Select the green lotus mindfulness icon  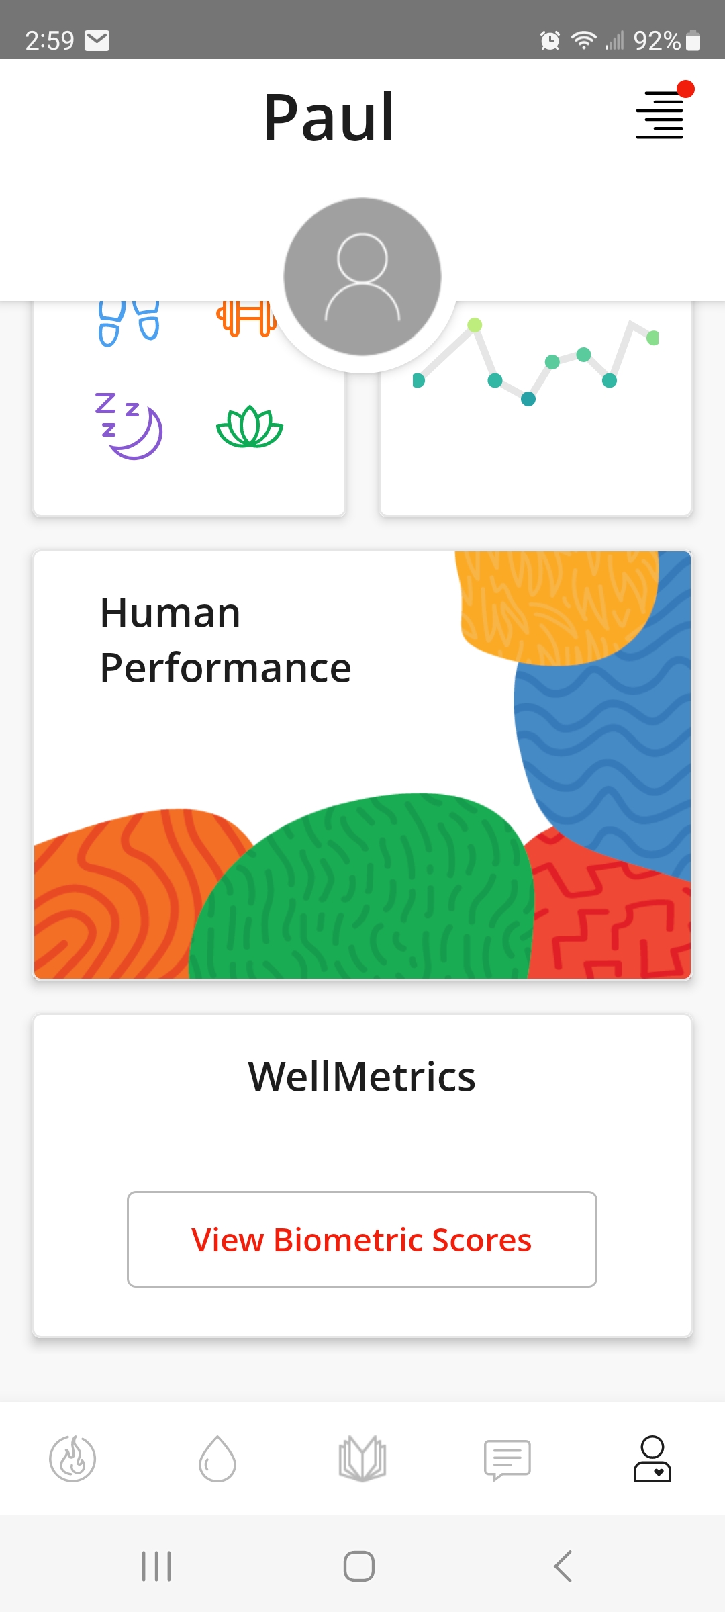coord(250,427)
